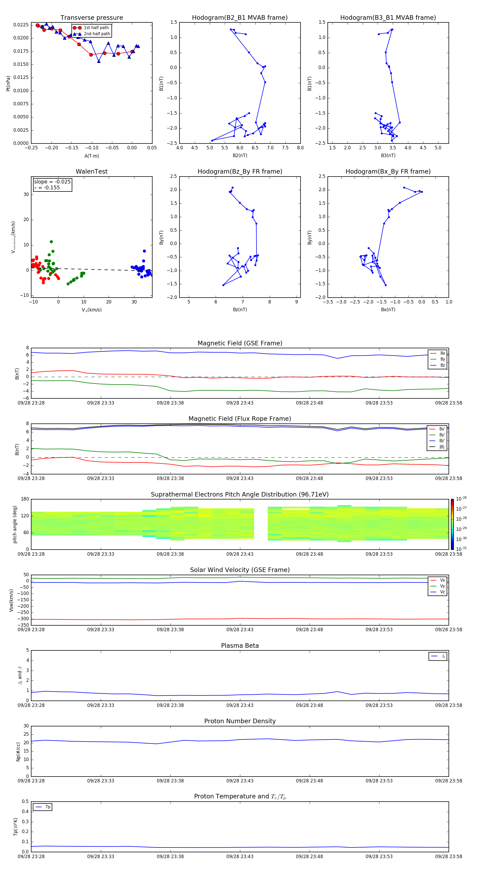Click the '10^-26' colorbar tick label
The image size is (480, 880).
tap(461, 499)
